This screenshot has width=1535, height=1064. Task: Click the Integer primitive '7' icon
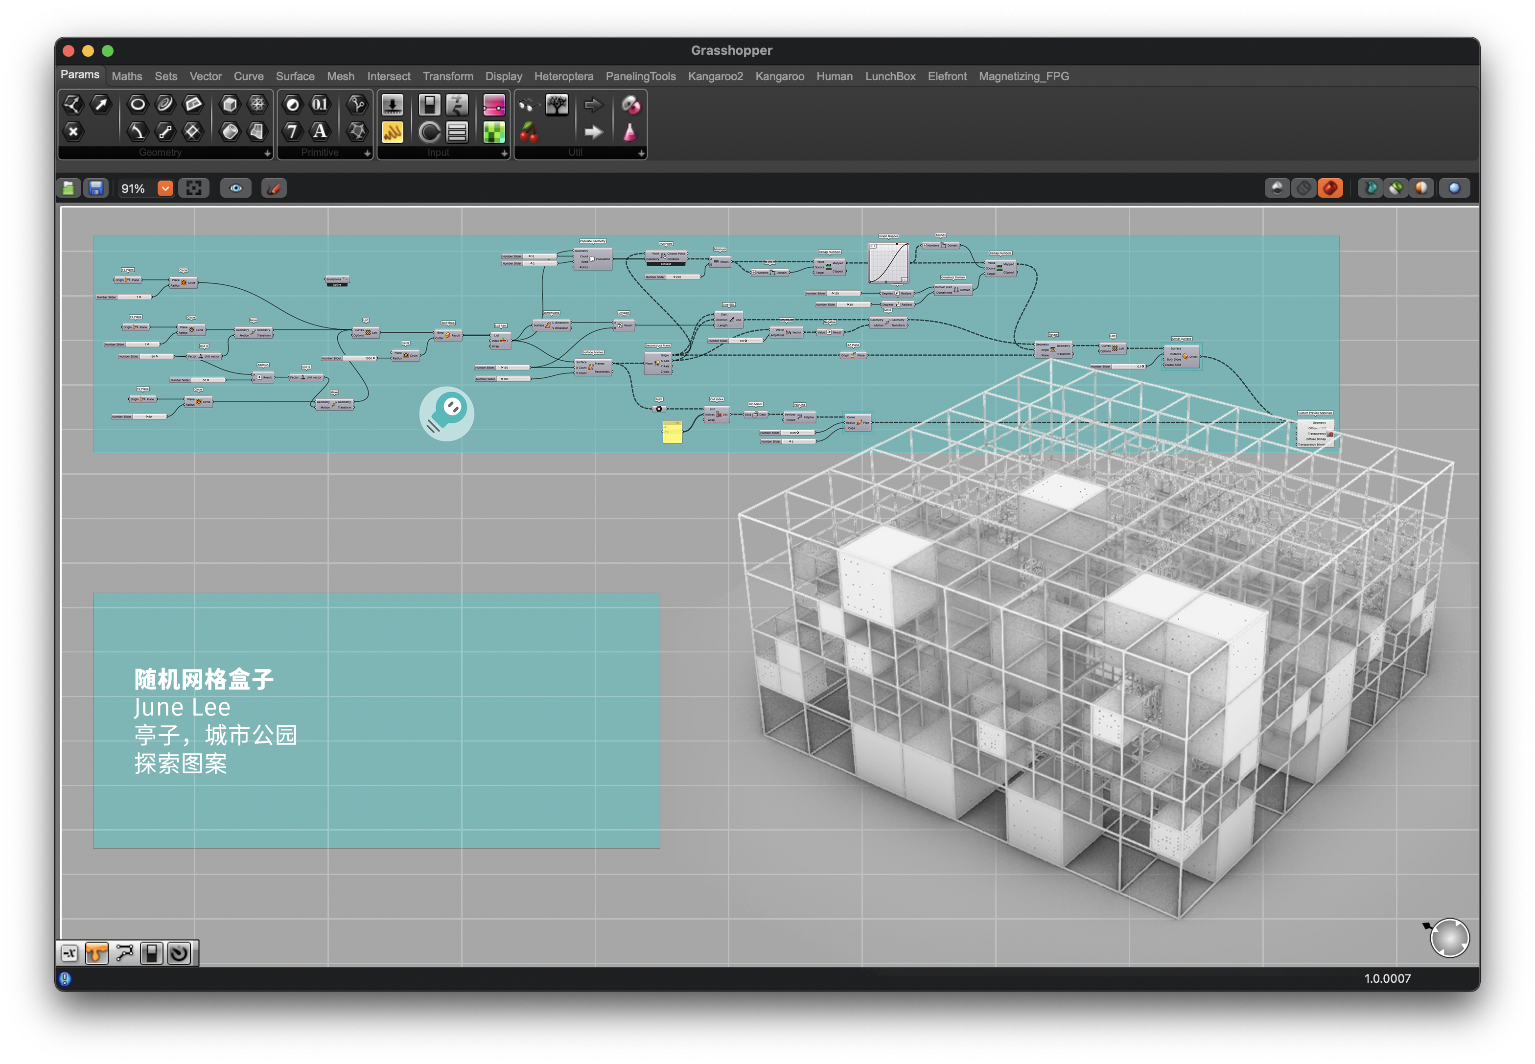click(x=292, y=132)
